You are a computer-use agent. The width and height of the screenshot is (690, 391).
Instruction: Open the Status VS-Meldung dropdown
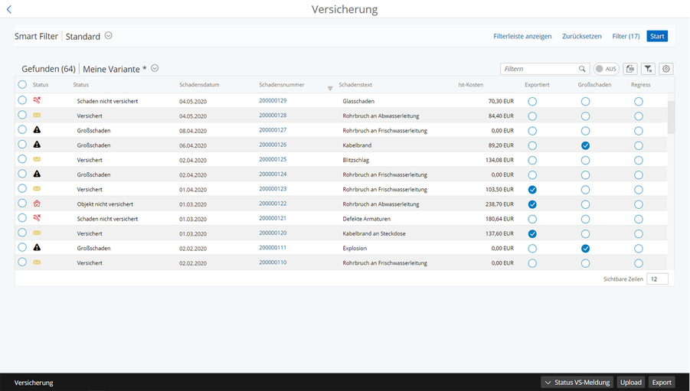(x=577, y=383)
